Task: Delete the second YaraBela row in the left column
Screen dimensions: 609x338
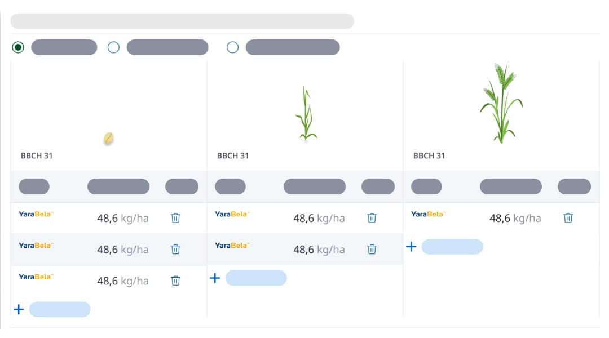Action: coord(175,249)
